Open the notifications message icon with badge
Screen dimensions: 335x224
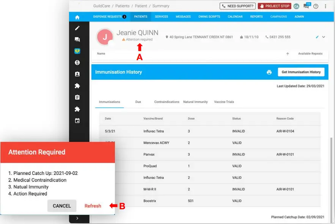307,6
